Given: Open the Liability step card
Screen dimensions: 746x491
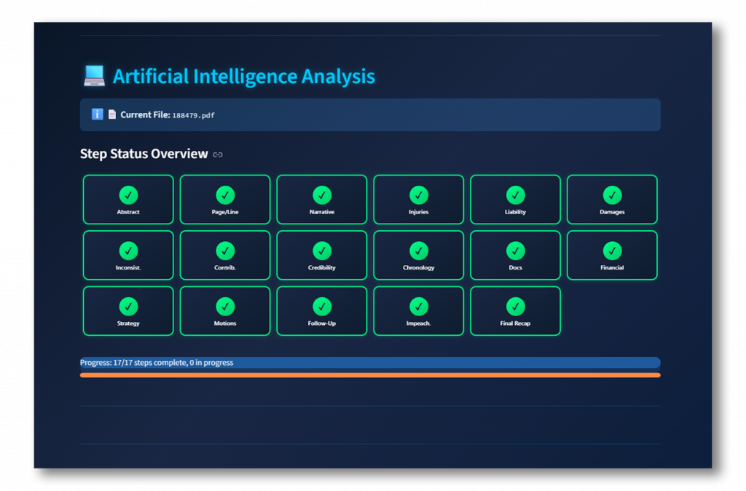Looking at the screenshot, I should pyautogui.click(x=515, y=200).
